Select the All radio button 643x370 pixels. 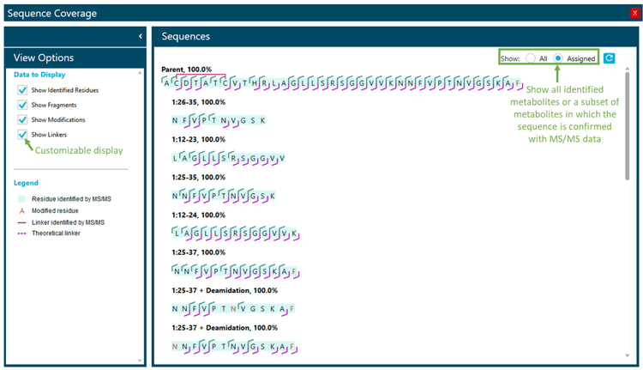[531, 58]
